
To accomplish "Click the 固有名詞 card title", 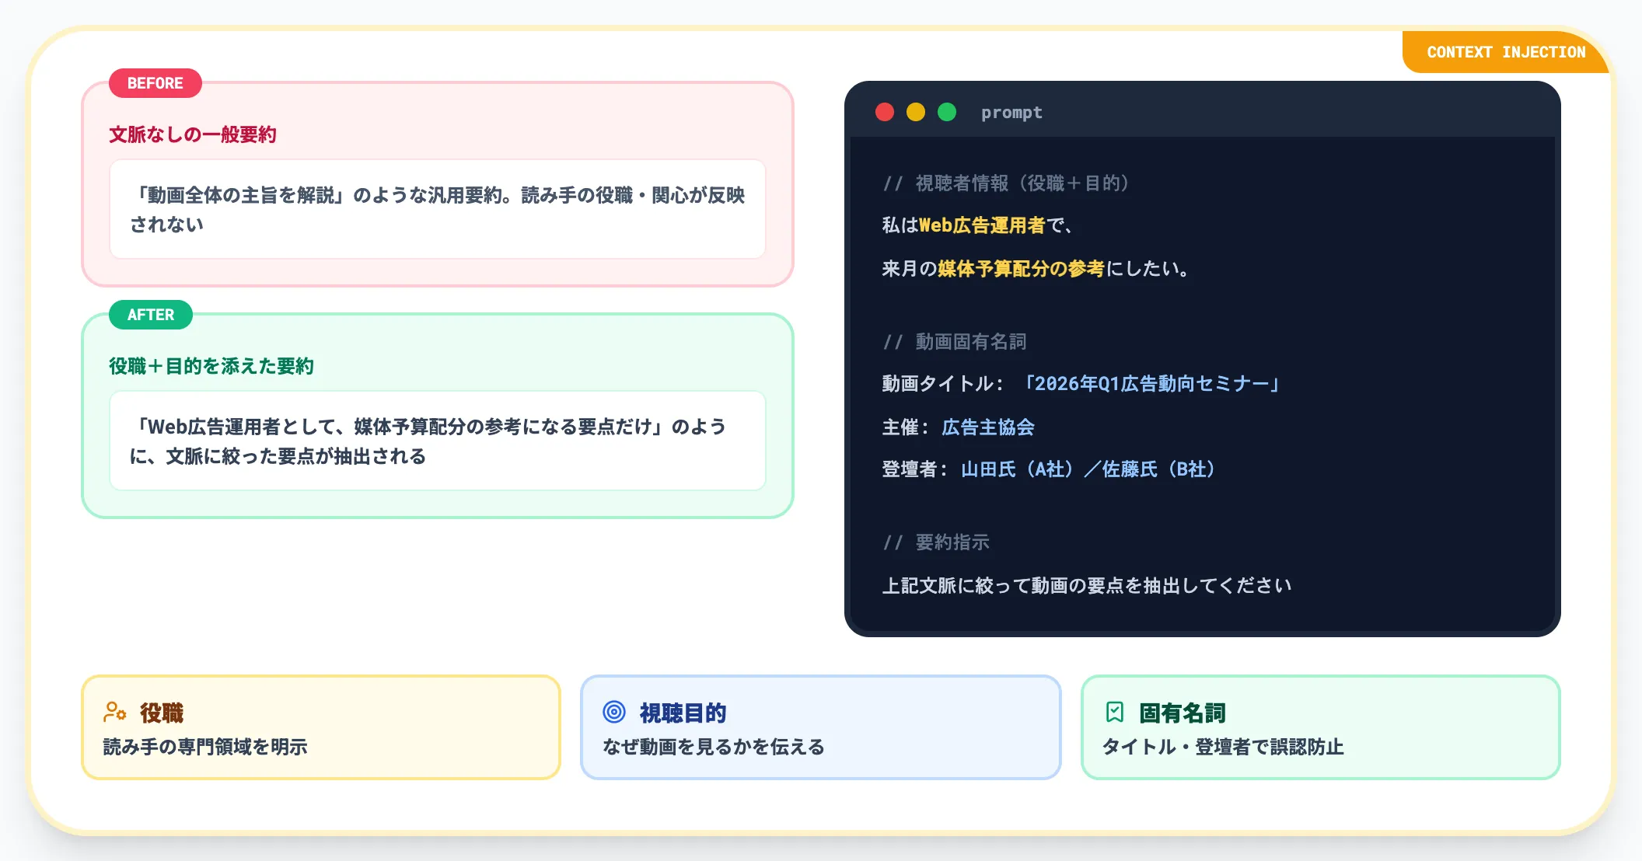I will (1183, 713).
